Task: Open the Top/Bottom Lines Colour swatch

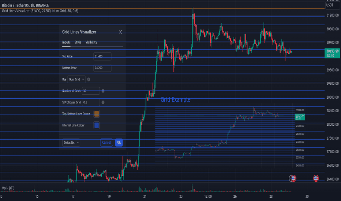Action: tap(97, 114)
